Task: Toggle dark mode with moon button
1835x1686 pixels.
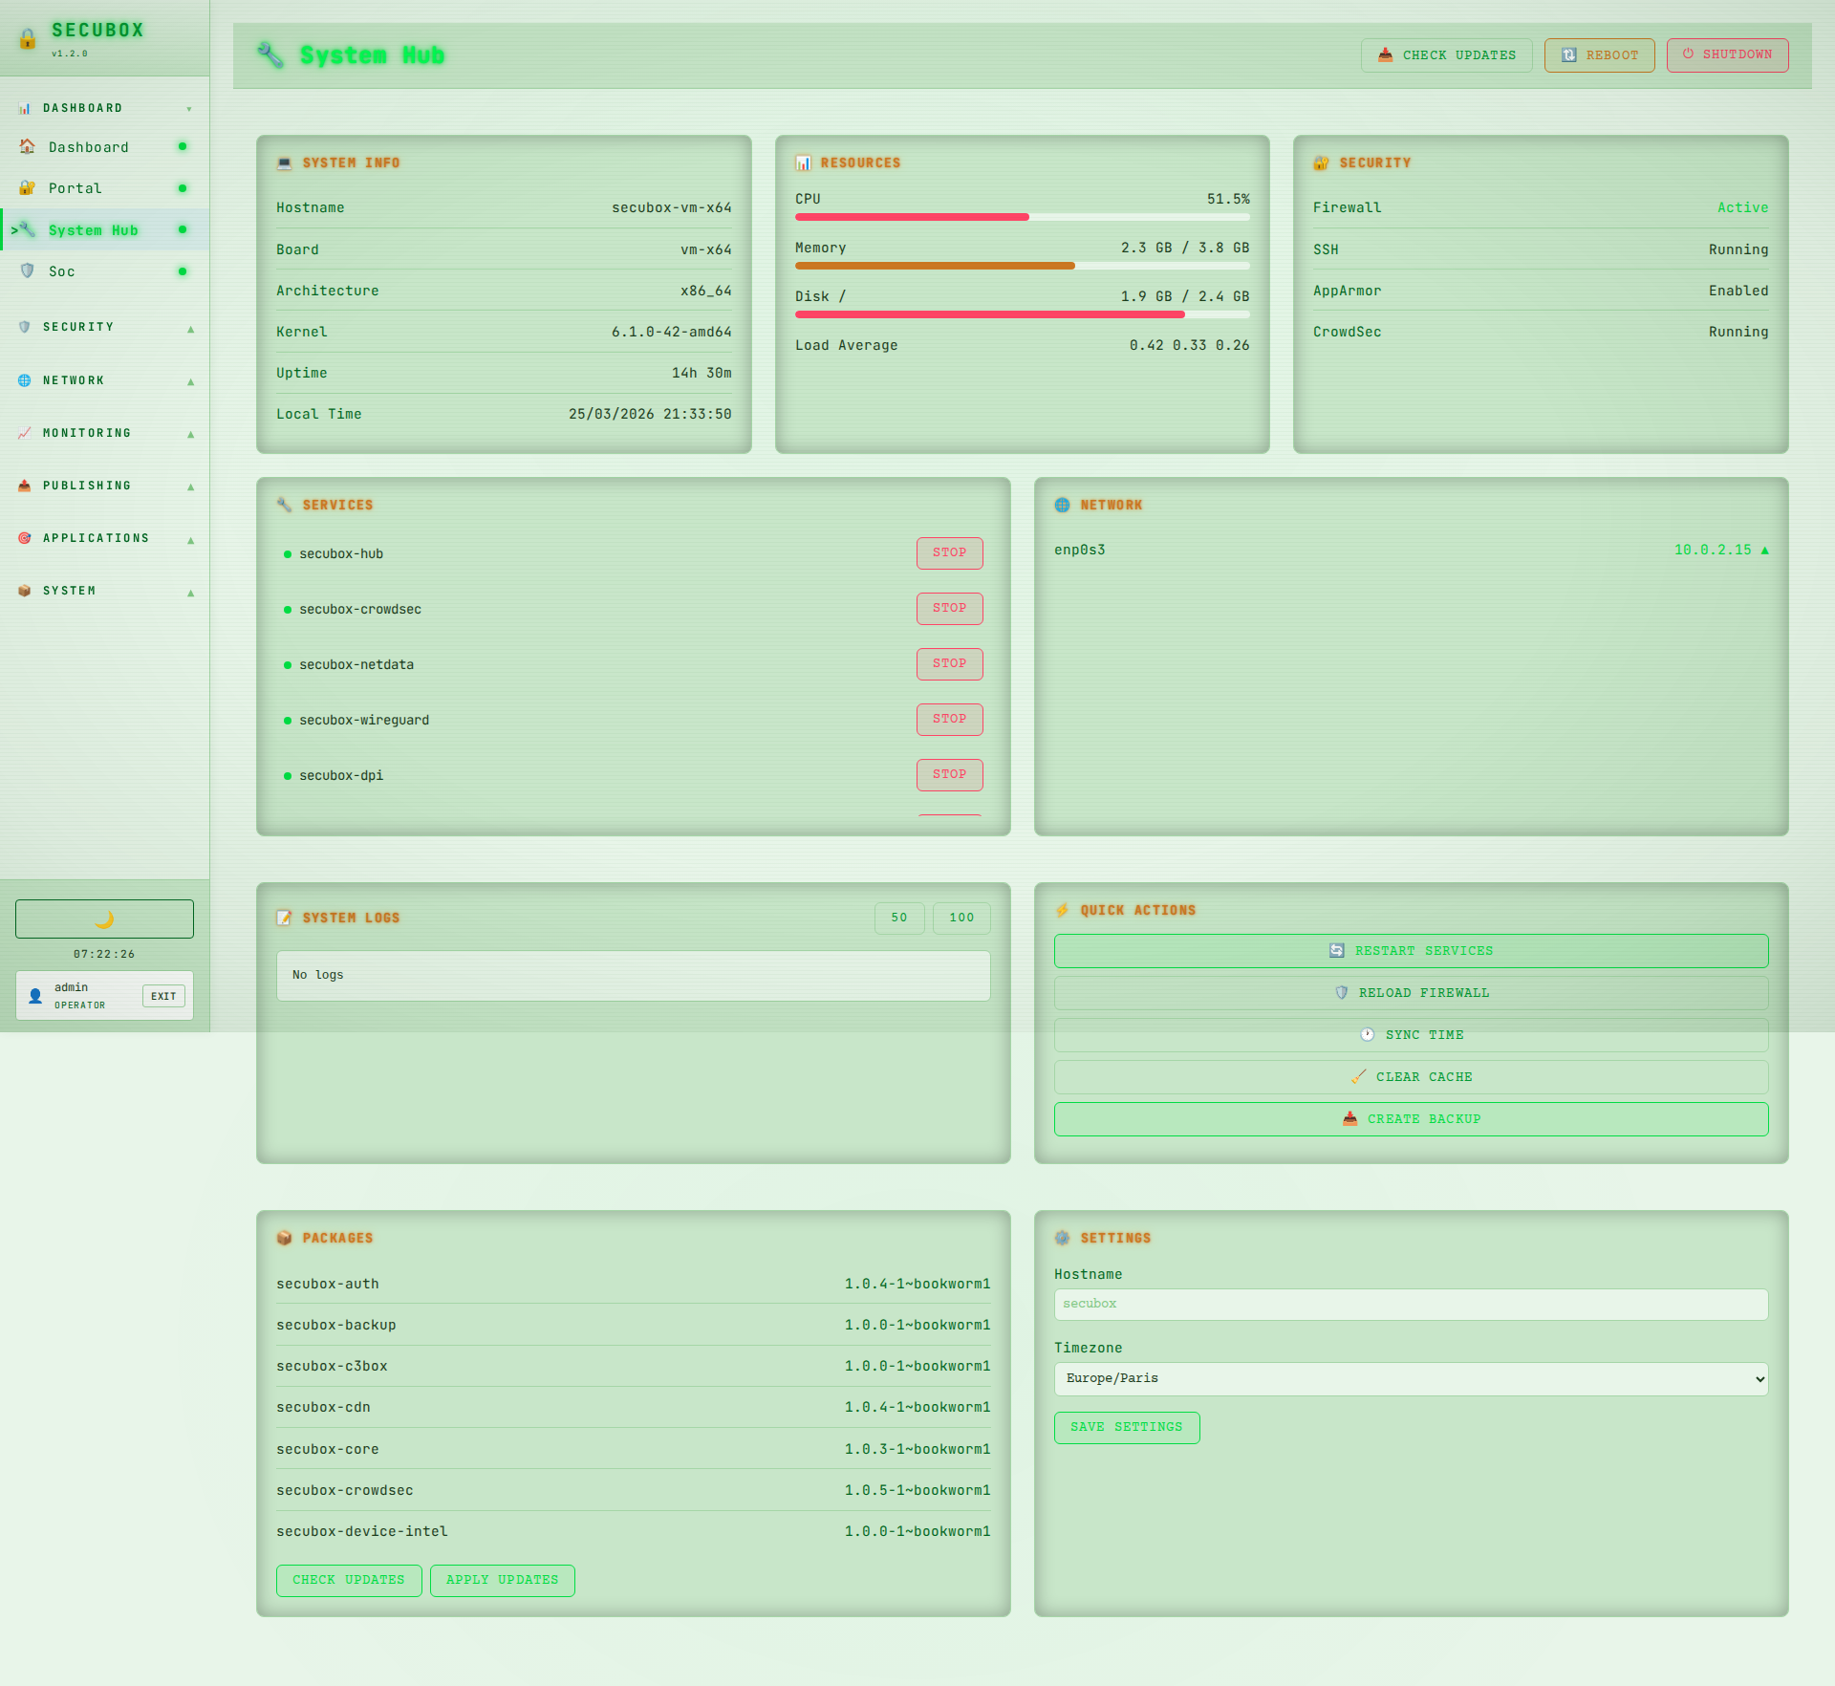Action: 104,919
